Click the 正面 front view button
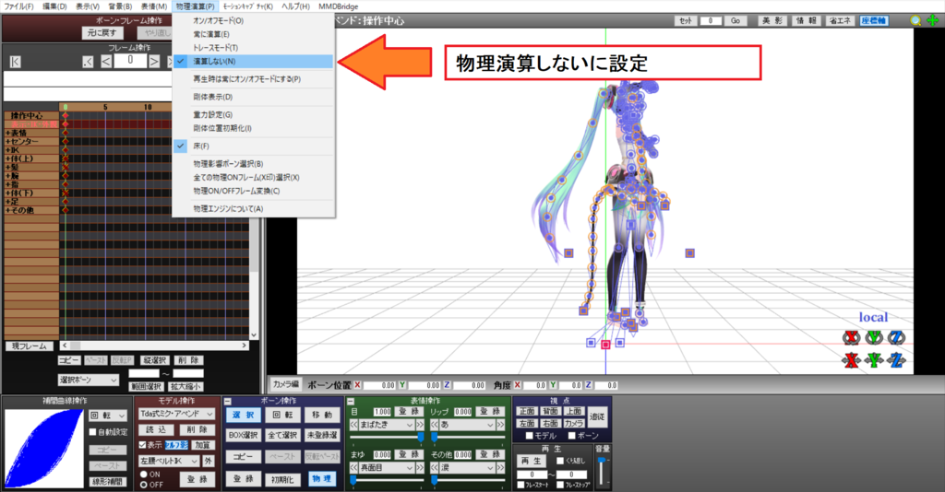 coord(526,412)
